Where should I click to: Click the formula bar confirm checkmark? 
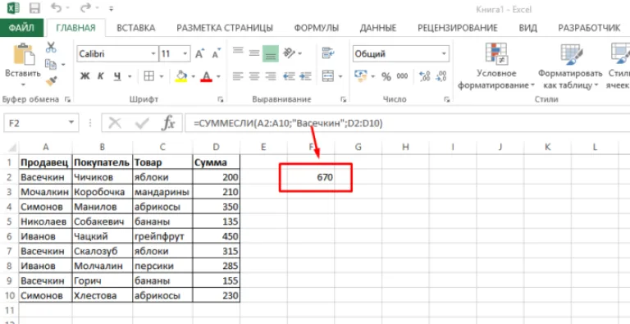(x=141, y=124)
